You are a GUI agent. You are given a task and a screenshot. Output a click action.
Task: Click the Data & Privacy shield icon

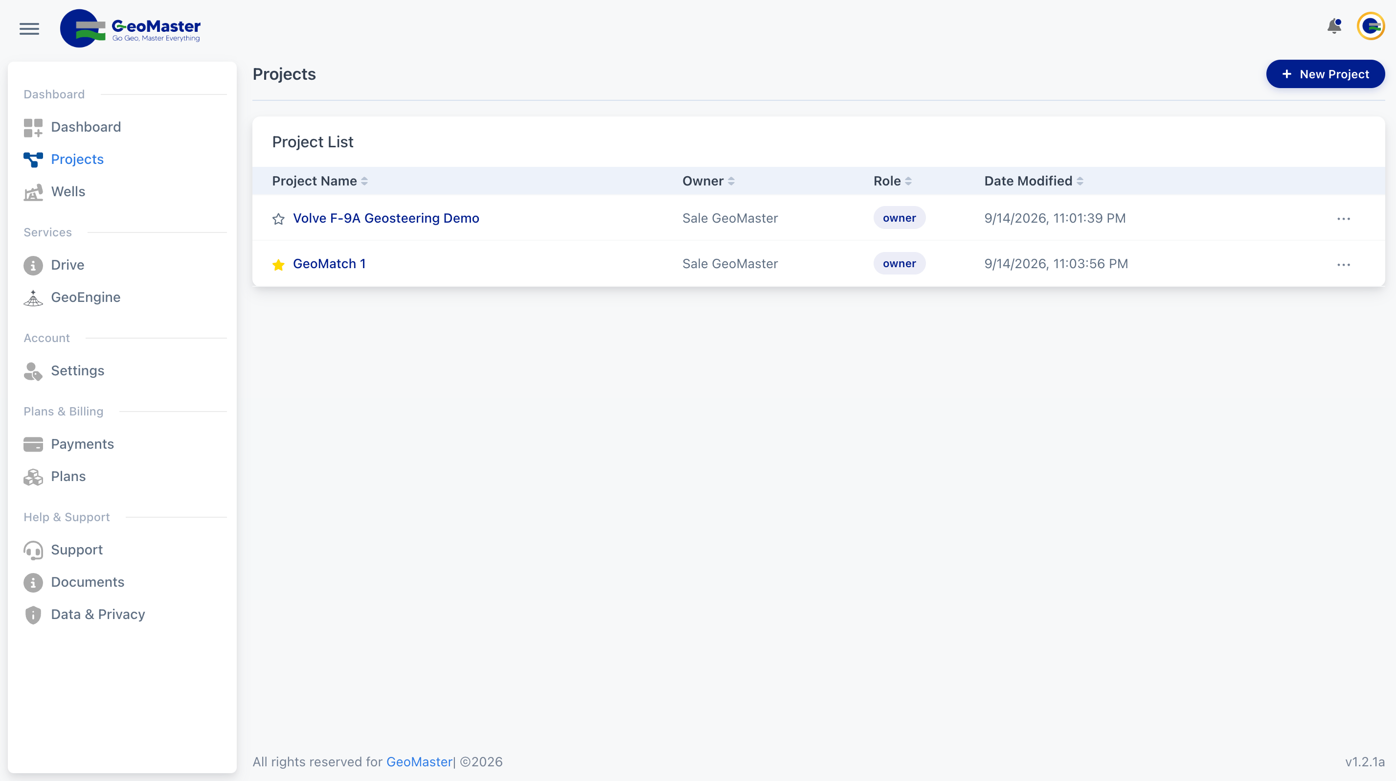click(33, 615)
